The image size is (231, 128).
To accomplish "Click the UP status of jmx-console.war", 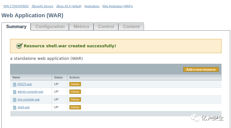I will 56,99.
